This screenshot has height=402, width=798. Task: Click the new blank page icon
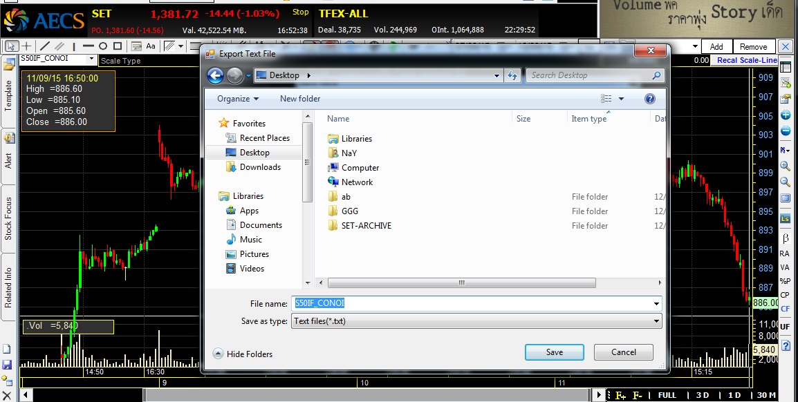click(7, 349)
